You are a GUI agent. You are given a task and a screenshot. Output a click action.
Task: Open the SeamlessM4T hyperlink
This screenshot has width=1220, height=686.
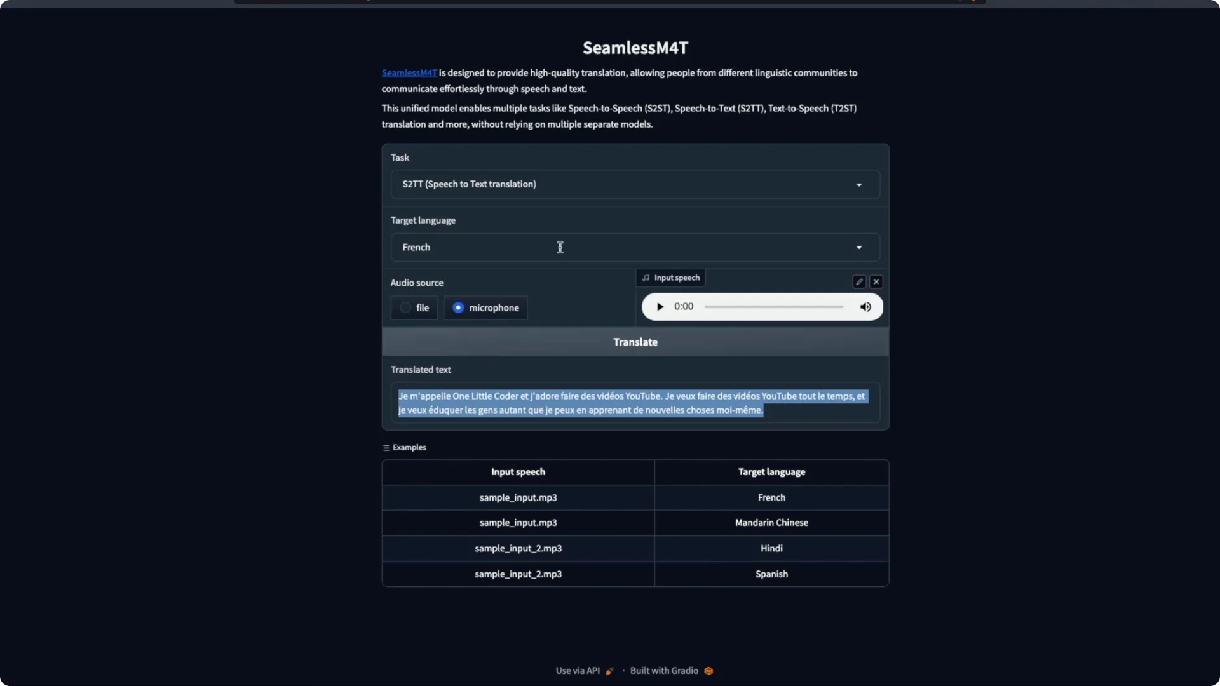(x=409, y=73)
